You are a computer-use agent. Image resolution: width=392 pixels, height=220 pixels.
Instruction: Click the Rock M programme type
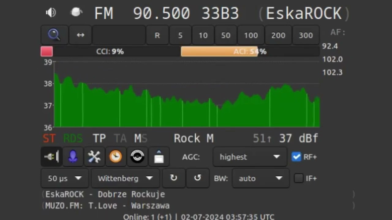click(194, 138)
